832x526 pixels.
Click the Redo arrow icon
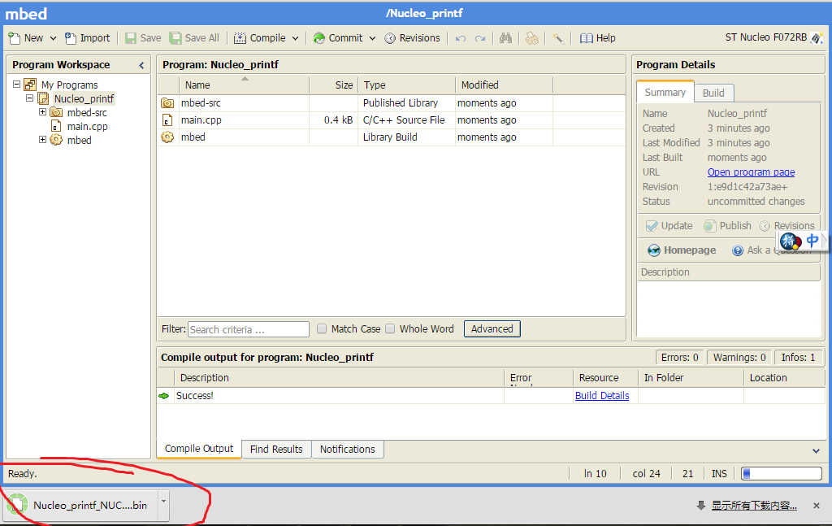click(480, 38)
